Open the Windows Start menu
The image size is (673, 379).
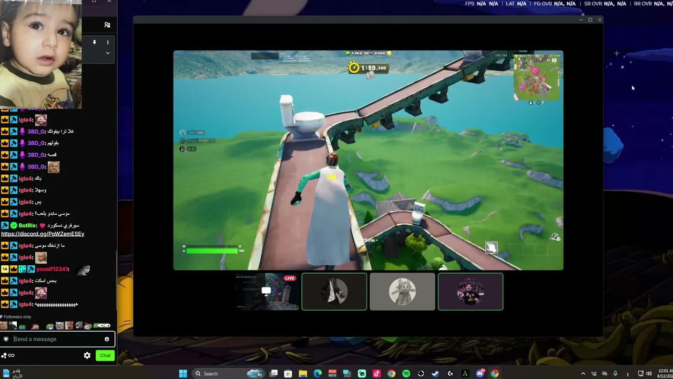click(183, 374)
